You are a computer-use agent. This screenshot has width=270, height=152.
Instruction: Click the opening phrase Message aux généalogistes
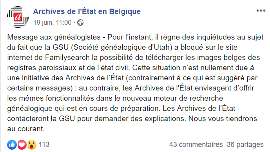pos(54,37)
